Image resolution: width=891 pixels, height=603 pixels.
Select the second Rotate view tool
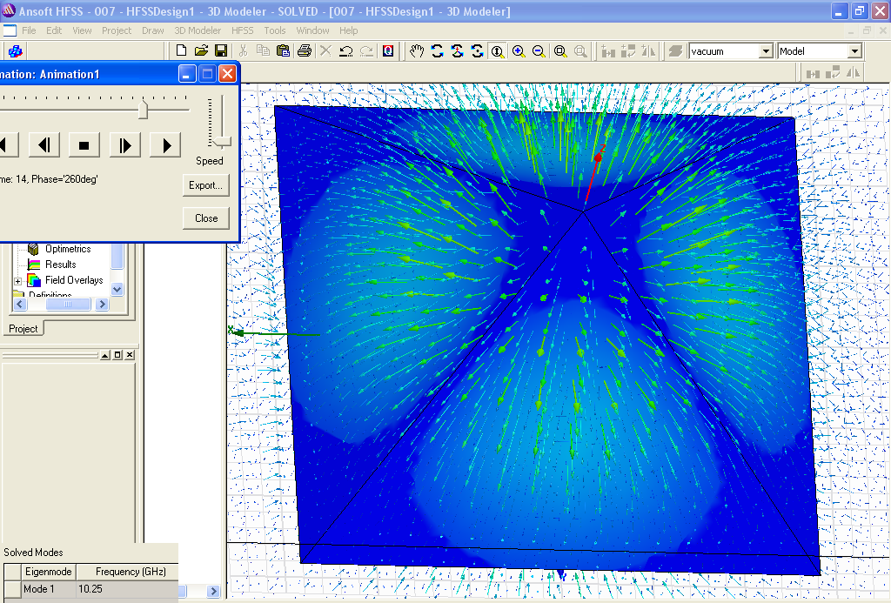[x=458, y=51]
